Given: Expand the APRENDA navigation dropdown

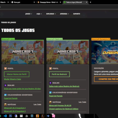Looking at the screenshot, I should coord(65,14).
